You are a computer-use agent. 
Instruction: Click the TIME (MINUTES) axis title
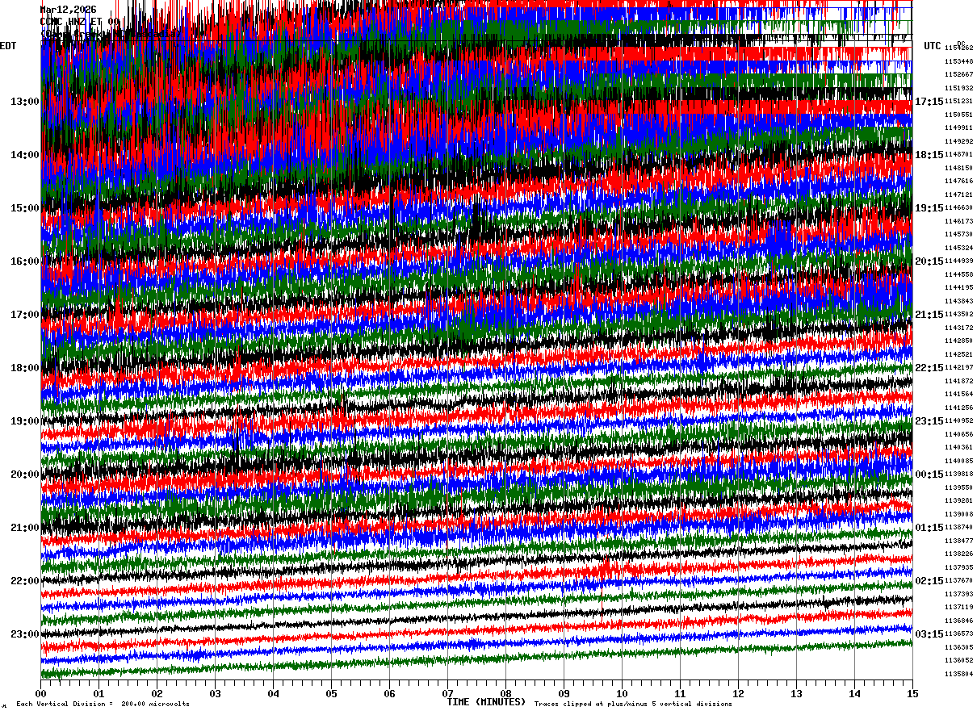[x=486, y=702]
